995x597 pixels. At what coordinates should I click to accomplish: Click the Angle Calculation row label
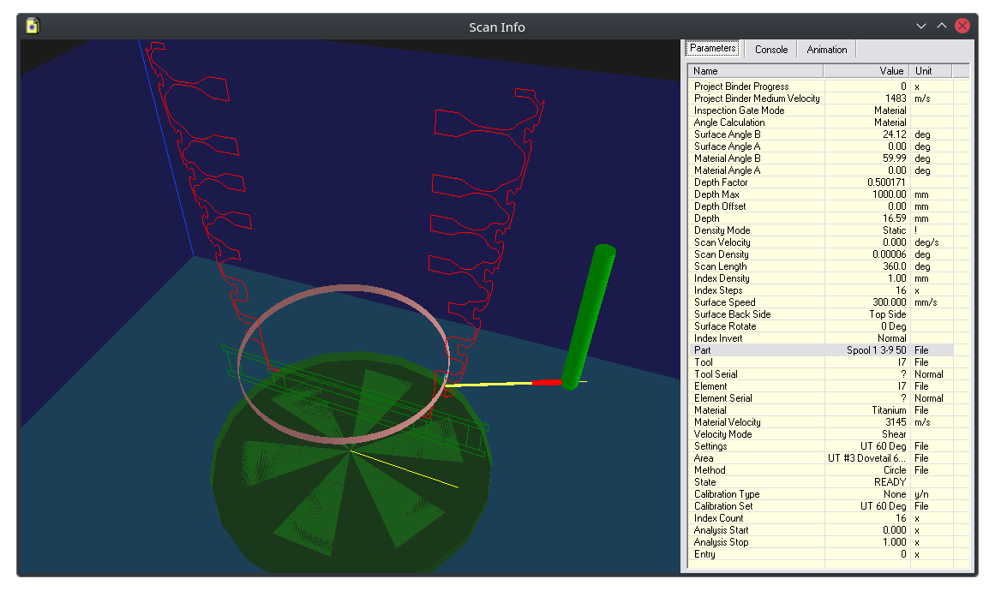tap(729, 122)
